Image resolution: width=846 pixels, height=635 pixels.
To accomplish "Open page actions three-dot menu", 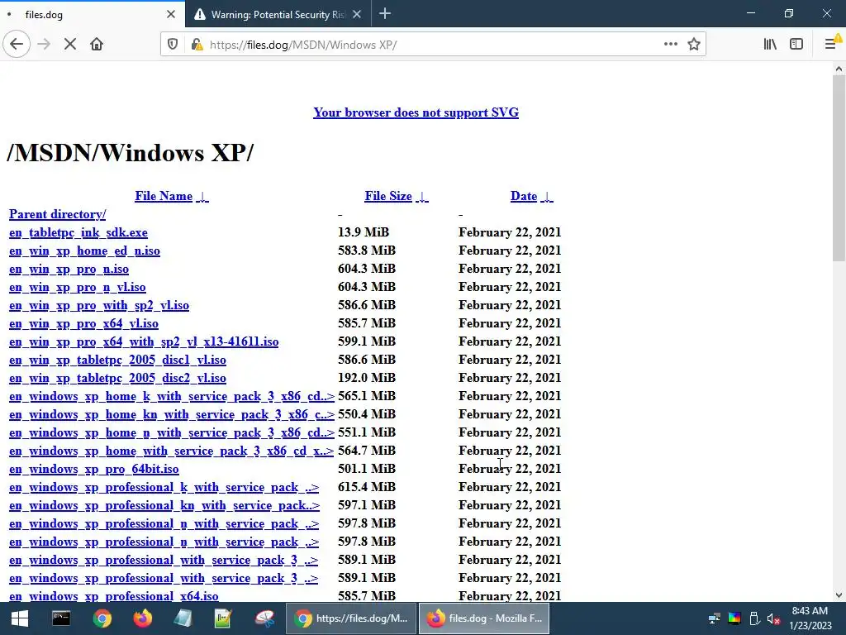I will click(671, 45).
